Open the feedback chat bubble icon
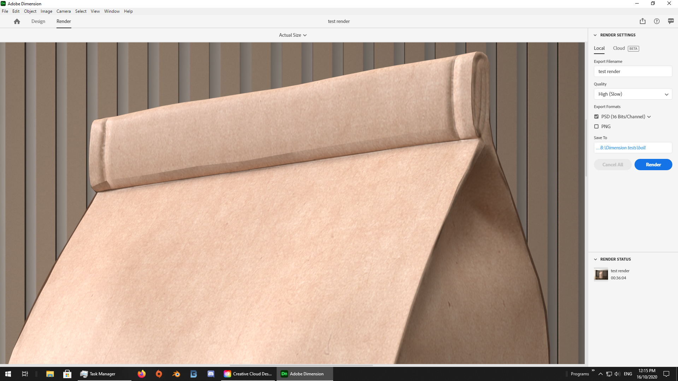Viewport: 678px width, 381px height. [670, 21]
